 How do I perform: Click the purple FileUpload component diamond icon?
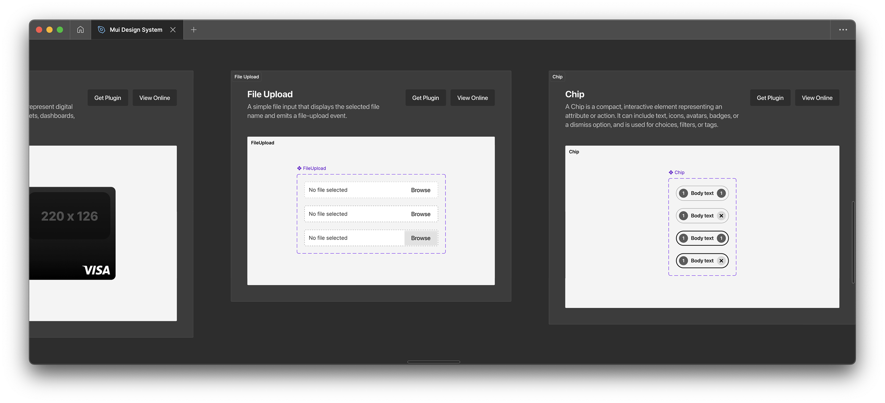point(299,168)
